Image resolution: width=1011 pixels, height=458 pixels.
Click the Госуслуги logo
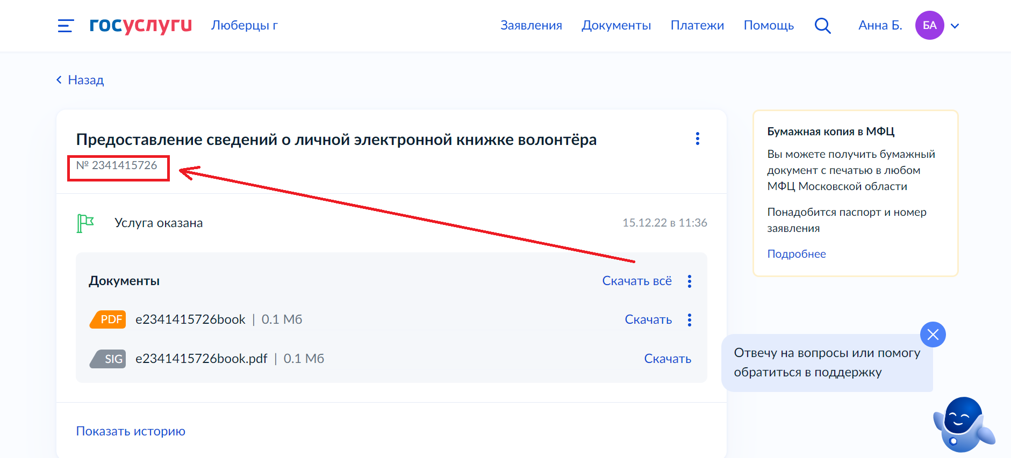tap(141, 25)
